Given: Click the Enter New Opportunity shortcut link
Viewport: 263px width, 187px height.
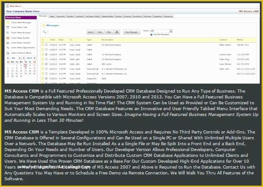Looking at the screenshot, I should 23,48.
